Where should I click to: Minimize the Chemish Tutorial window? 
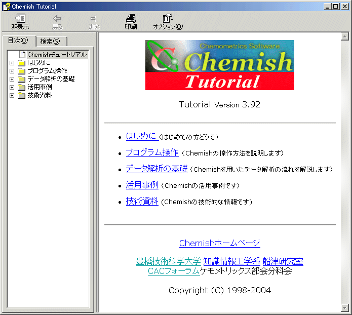click(x=328, y=7)
